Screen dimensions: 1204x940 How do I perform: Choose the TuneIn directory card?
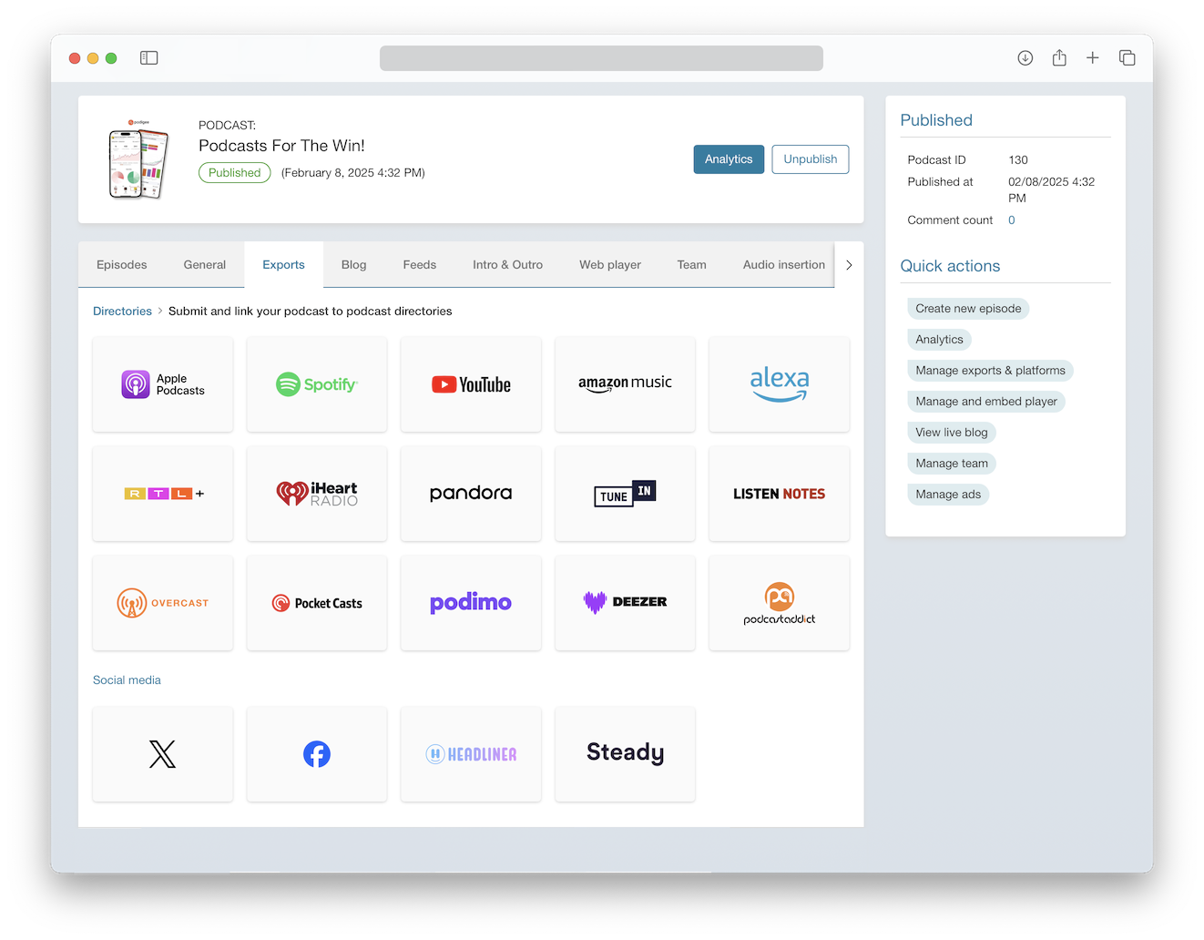pos(625,494)
